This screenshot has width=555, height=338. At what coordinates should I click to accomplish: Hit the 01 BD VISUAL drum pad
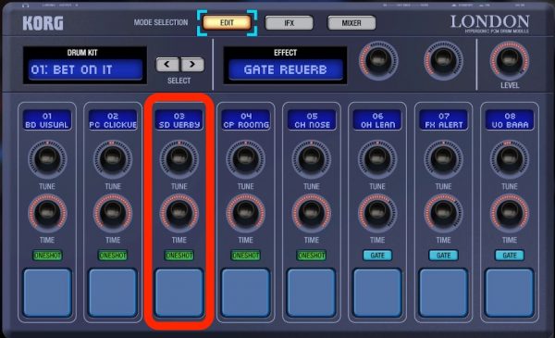(x=47, y=293)
